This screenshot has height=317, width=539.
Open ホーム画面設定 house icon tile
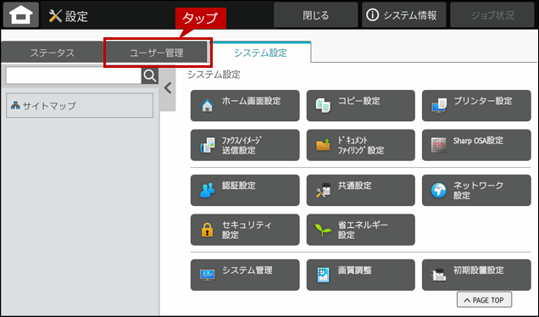pos(245,106)
